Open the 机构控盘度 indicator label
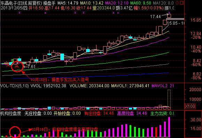Viewport: 202px width, 138px height. click(10, 113)
